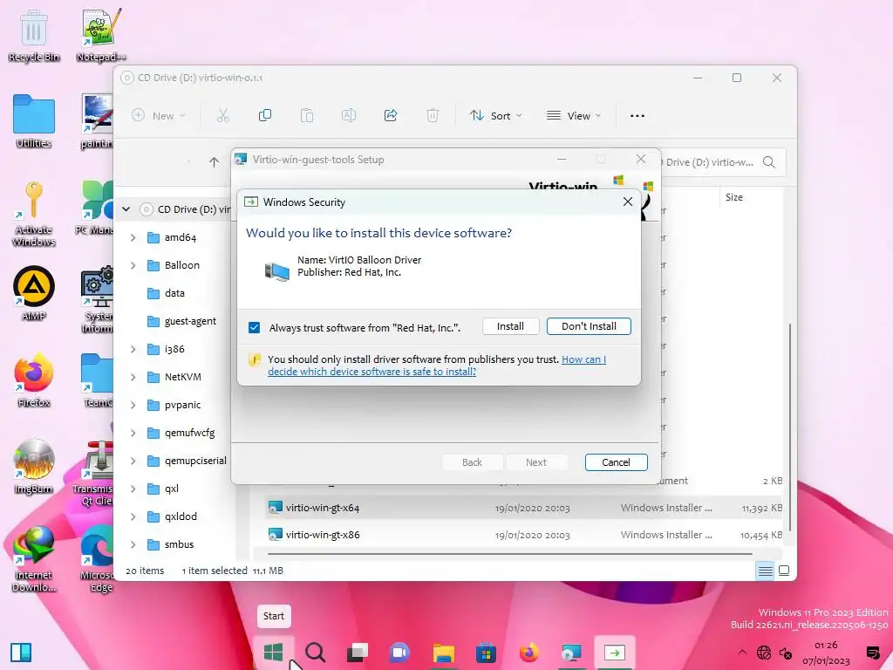893x670 pixels.
Task: Open the Recycle Bin desktop icon
Action: pos(34,37)
